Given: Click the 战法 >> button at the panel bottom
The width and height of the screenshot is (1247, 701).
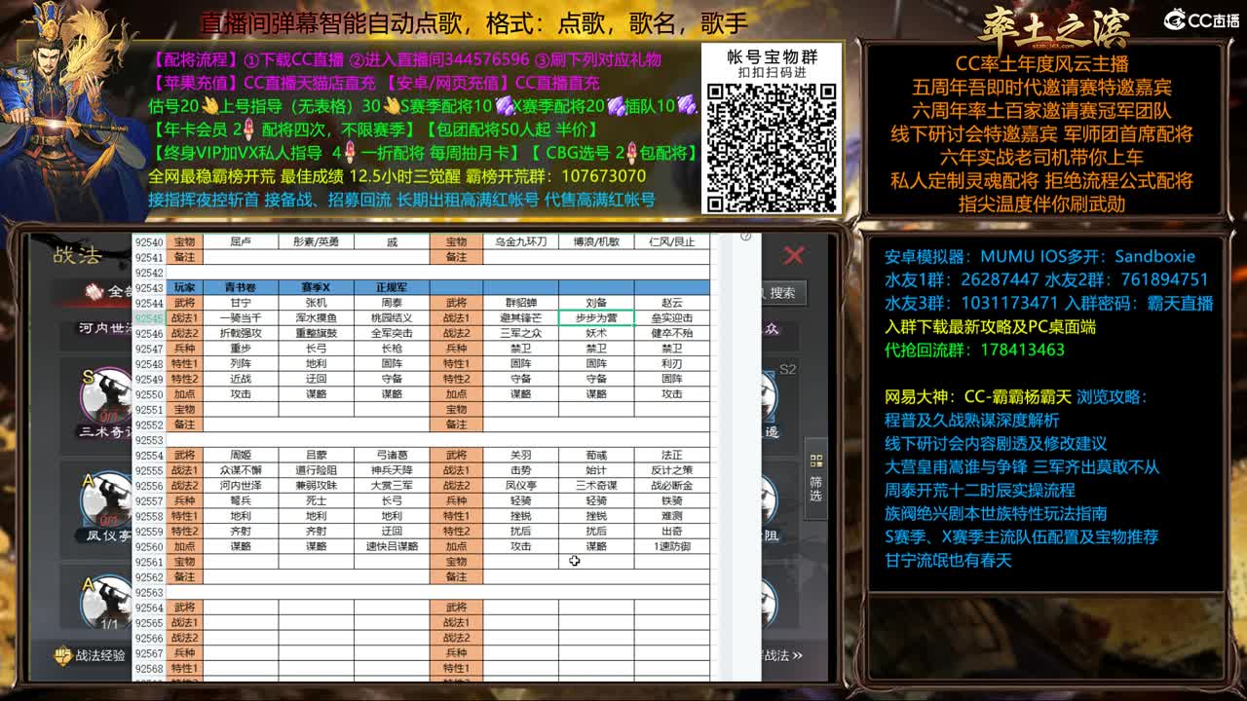Looking at the screenshot, I should 780,655.
